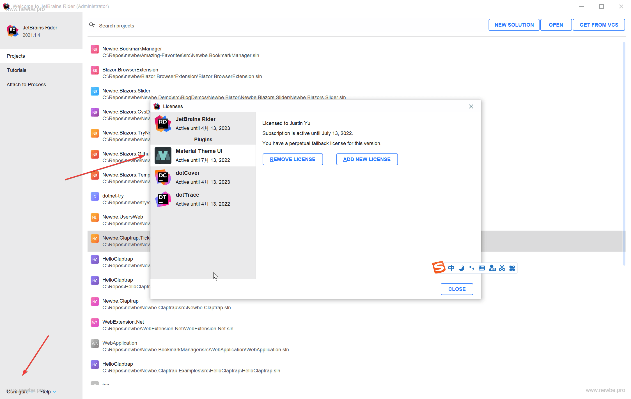Click the Sogou input method logo
631x399 pixels.
[x=439, y=267]
